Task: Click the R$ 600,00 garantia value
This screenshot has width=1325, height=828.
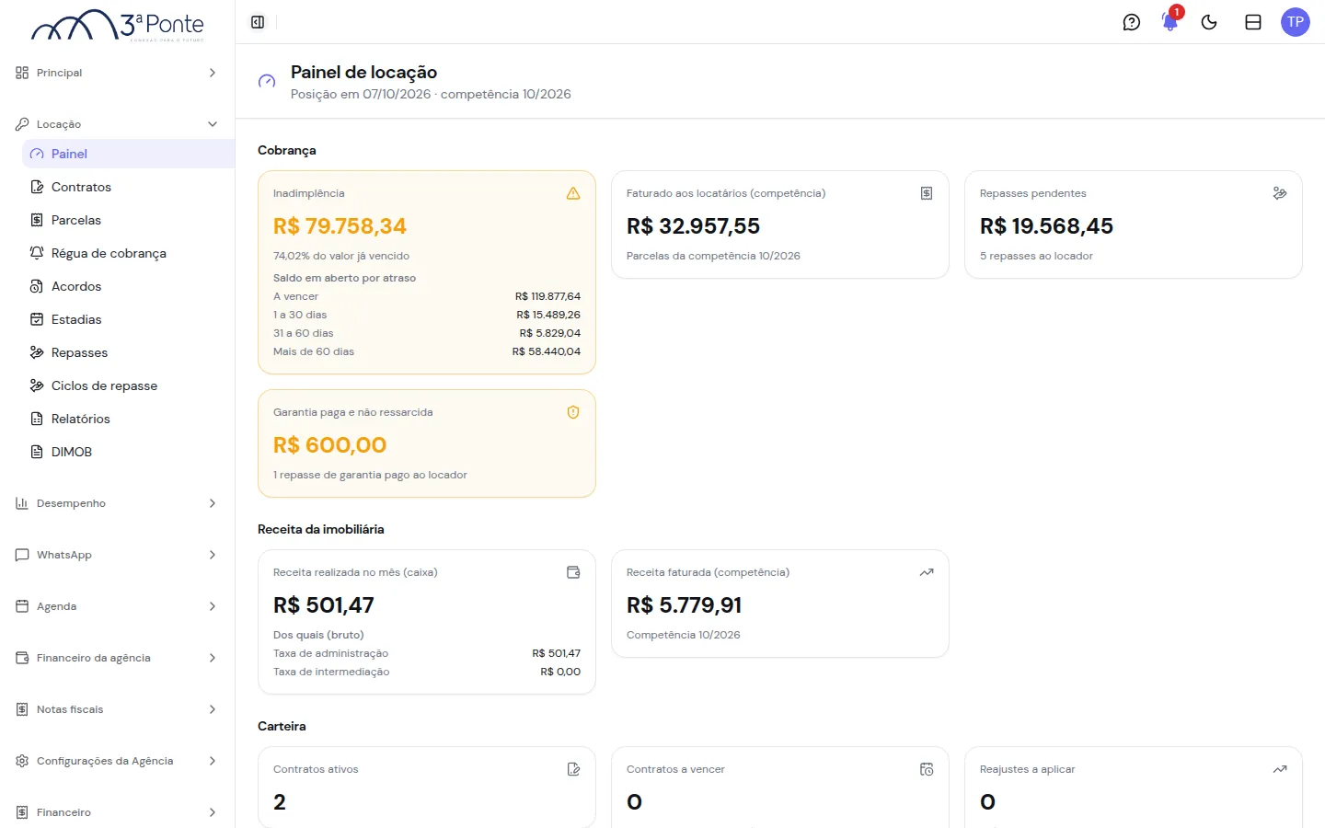Action: point(329,445)
